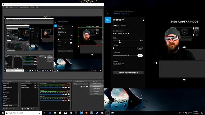The width and height of the screenshot is (205, 115).
Task: Expand hidden system tray icons chevron
Action: (x=184, y=113)
